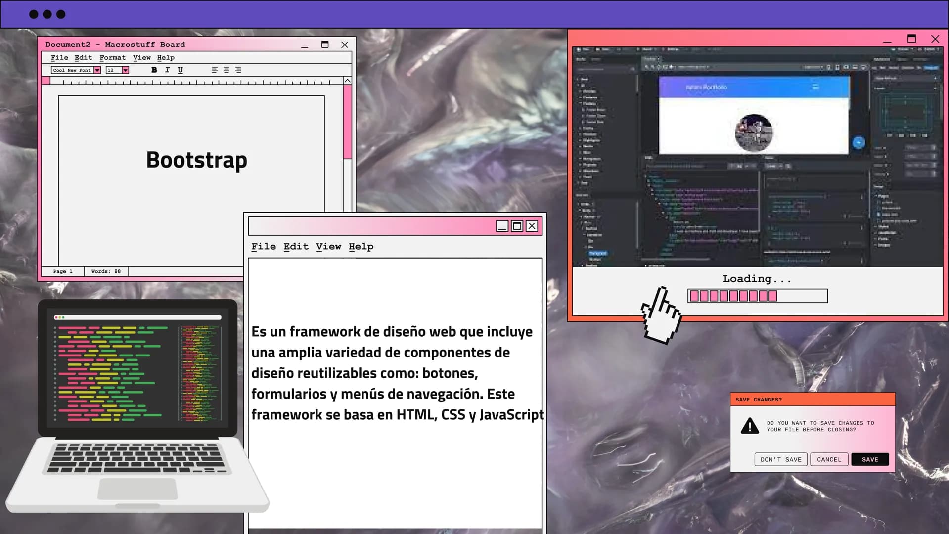Center align text in Document2 toolbar
The width and height of the screenshot is (949, 534).
(226, 70)
